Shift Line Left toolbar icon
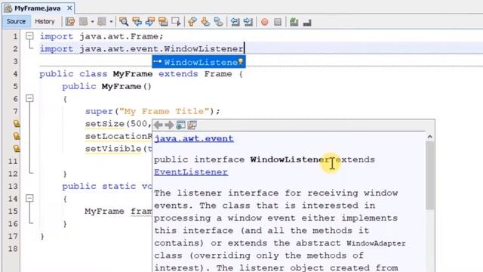 pyautogui.click(x=235, y=22)
